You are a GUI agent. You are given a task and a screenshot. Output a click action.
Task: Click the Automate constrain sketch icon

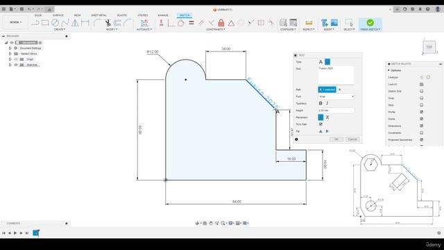pyautogui.click(x=144, y=23)
